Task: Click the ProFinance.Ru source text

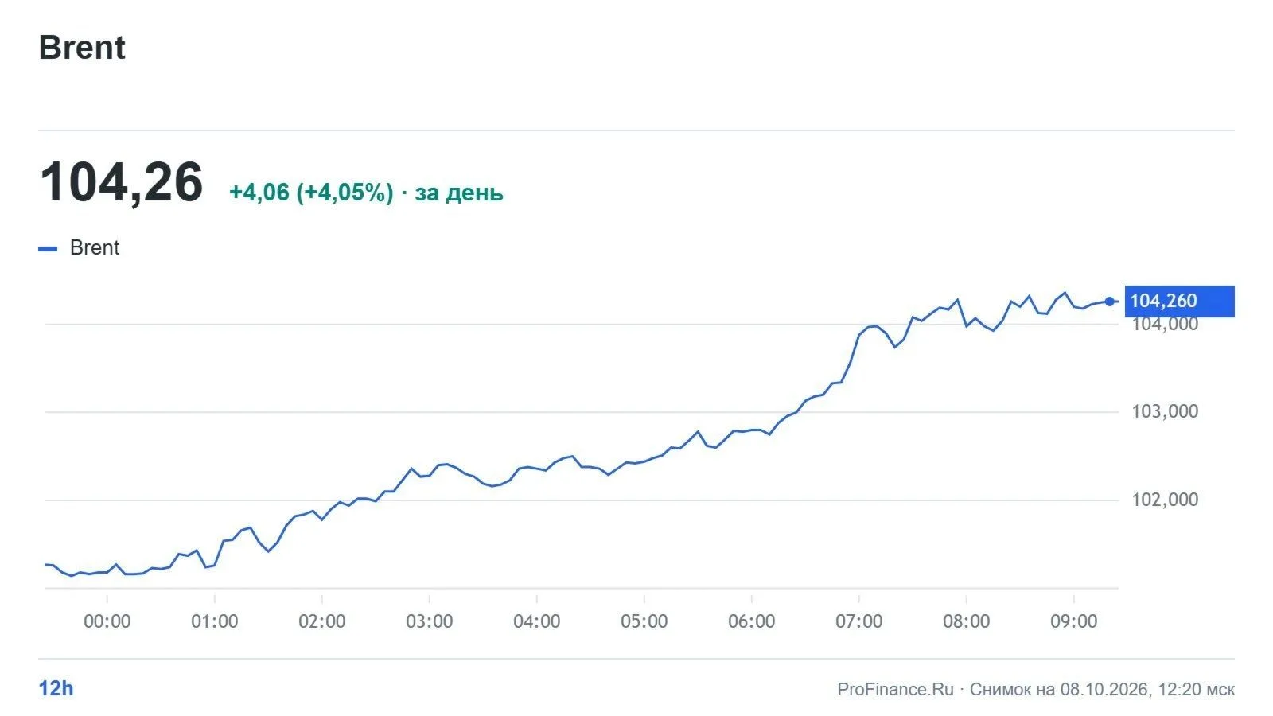Action: pyautogui.click(x=895, y=689)
